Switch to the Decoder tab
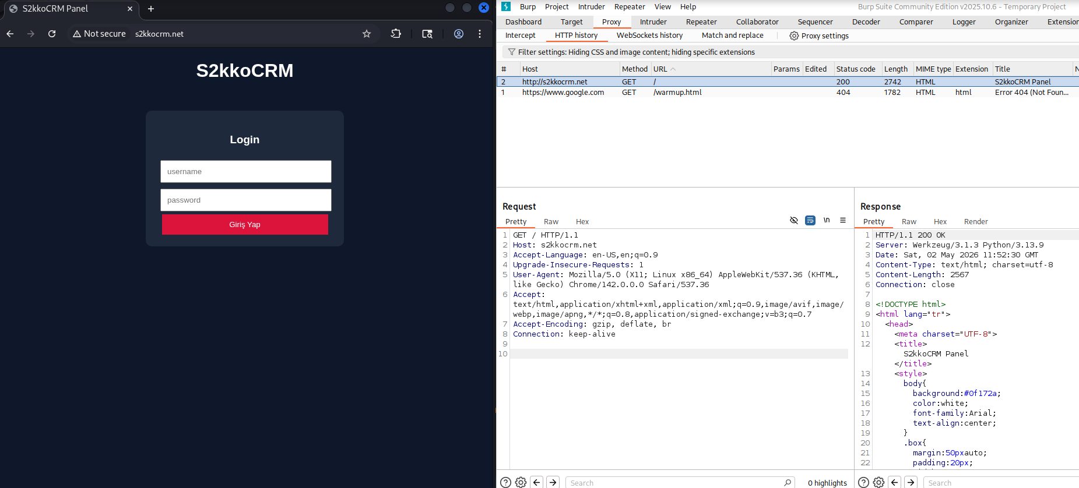The image size is (1079, 488). point(866,22)
